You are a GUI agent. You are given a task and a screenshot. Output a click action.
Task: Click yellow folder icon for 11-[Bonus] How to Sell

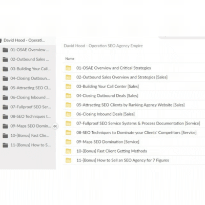(x=68, y=160)
